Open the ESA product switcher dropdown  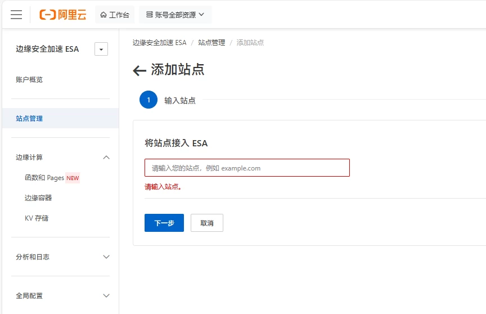[x=101, y=50]
